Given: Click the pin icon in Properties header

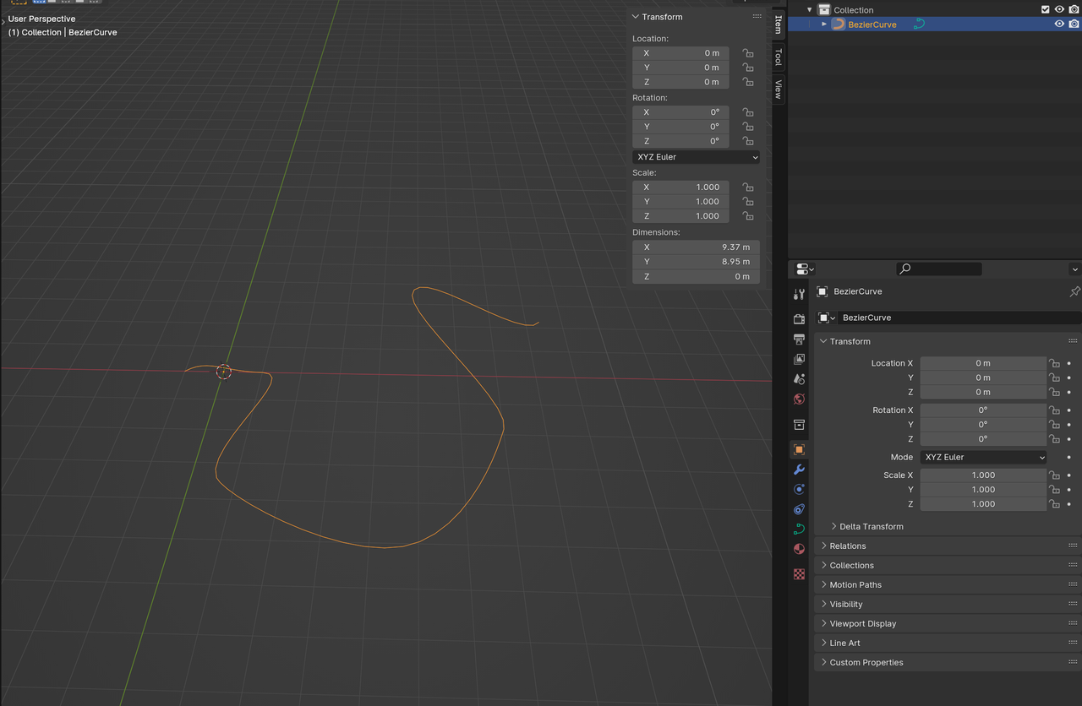Looking at the screenshot, I should 1074,291.
